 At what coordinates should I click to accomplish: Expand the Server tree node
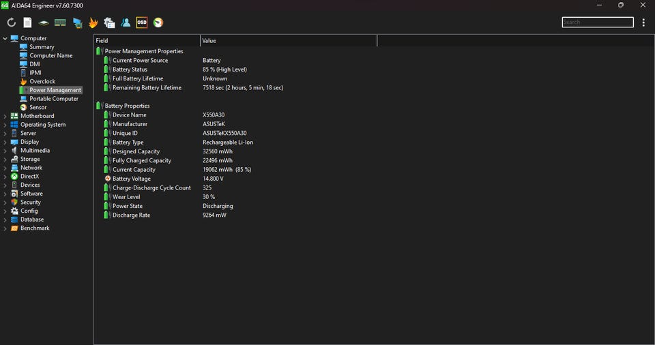(5, 133)
